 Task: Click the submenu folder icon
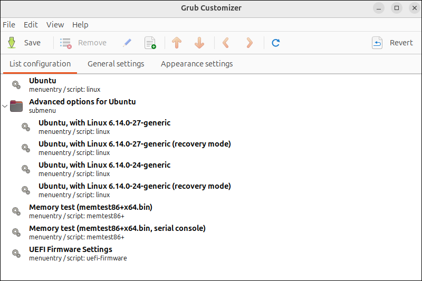pos(16,106)
